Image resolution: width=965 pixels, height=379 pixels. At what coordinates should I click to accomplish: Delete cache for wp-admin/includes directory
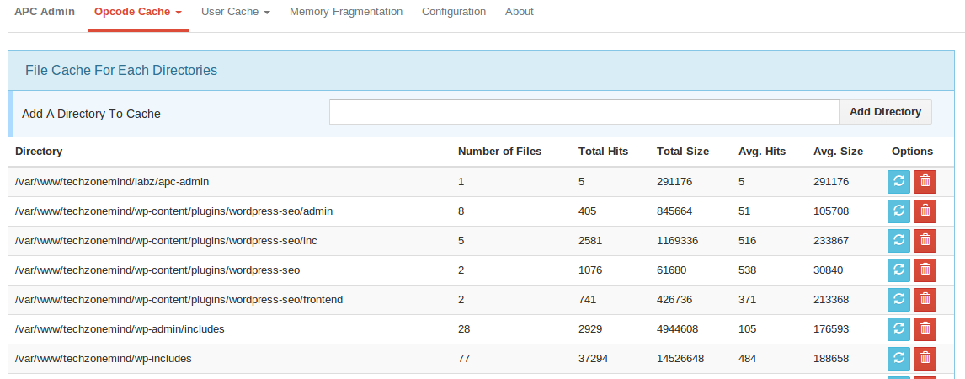point(925,329)
